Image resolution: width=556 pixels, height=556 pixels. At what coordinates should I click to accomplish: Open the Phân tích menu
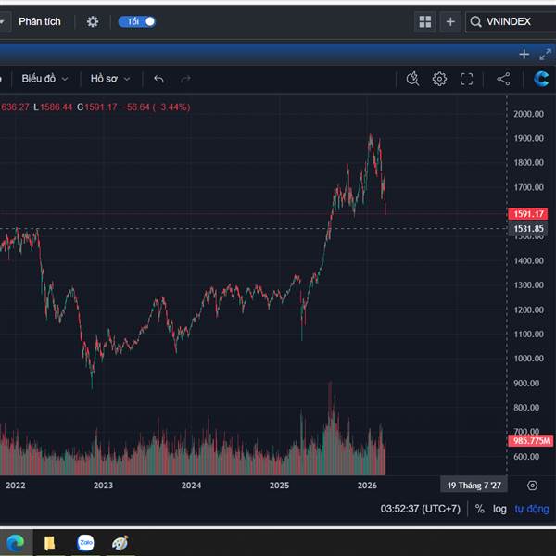[x=39, y=21]
